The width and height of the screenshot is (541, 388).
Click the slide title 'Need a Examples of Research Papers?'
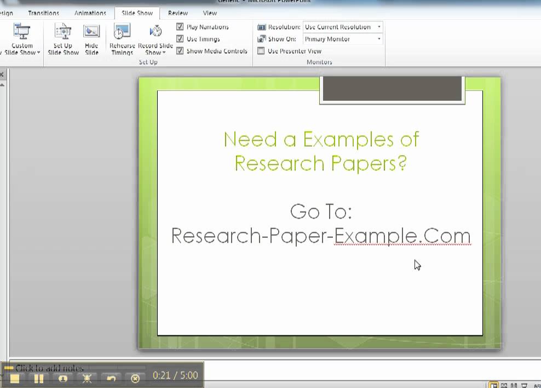click(x=321, y=151)
